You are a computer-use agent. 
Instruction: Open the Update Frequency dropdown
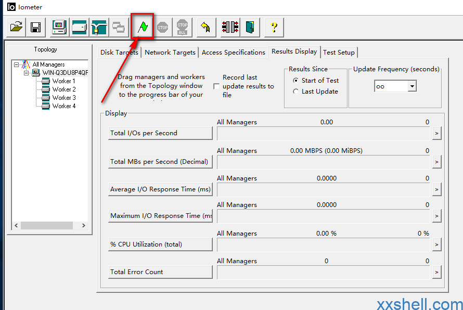(412, 86)
